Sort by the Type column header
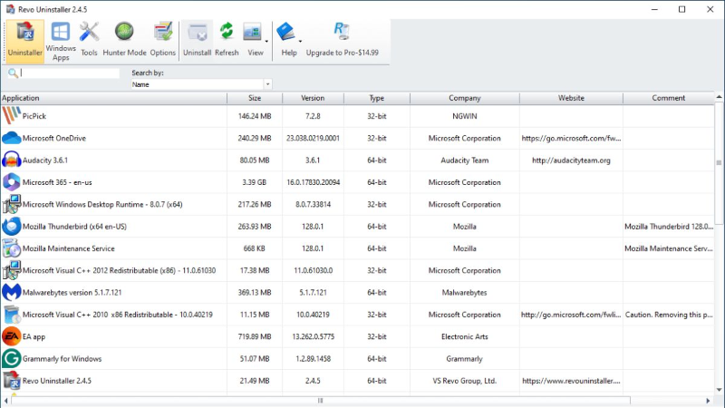 376,98
